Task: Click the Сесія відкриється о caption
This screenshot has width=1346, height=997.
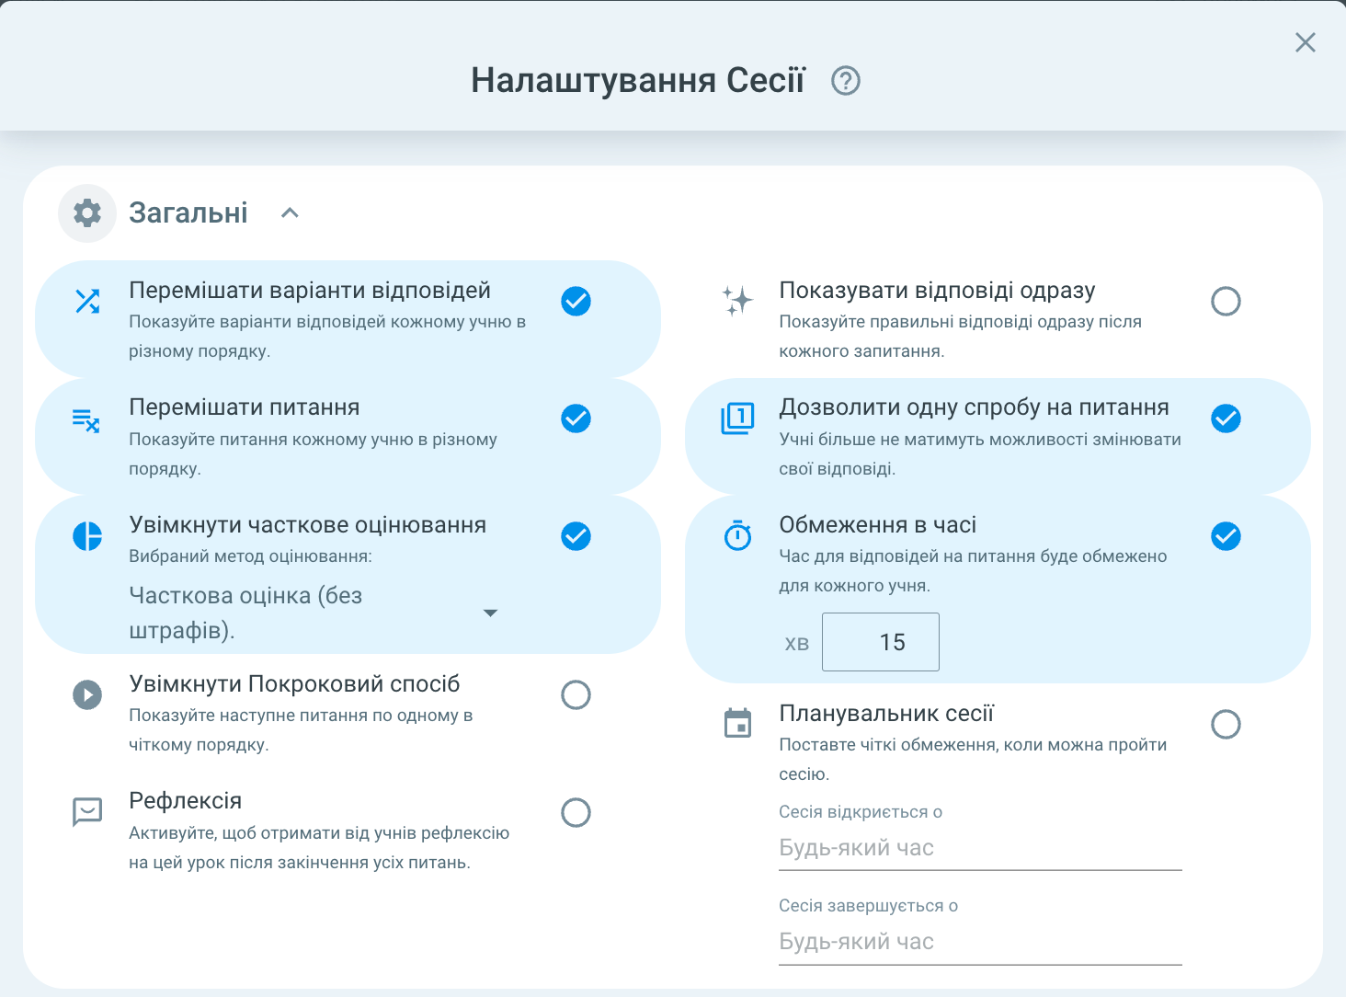Action: [861, 812]
